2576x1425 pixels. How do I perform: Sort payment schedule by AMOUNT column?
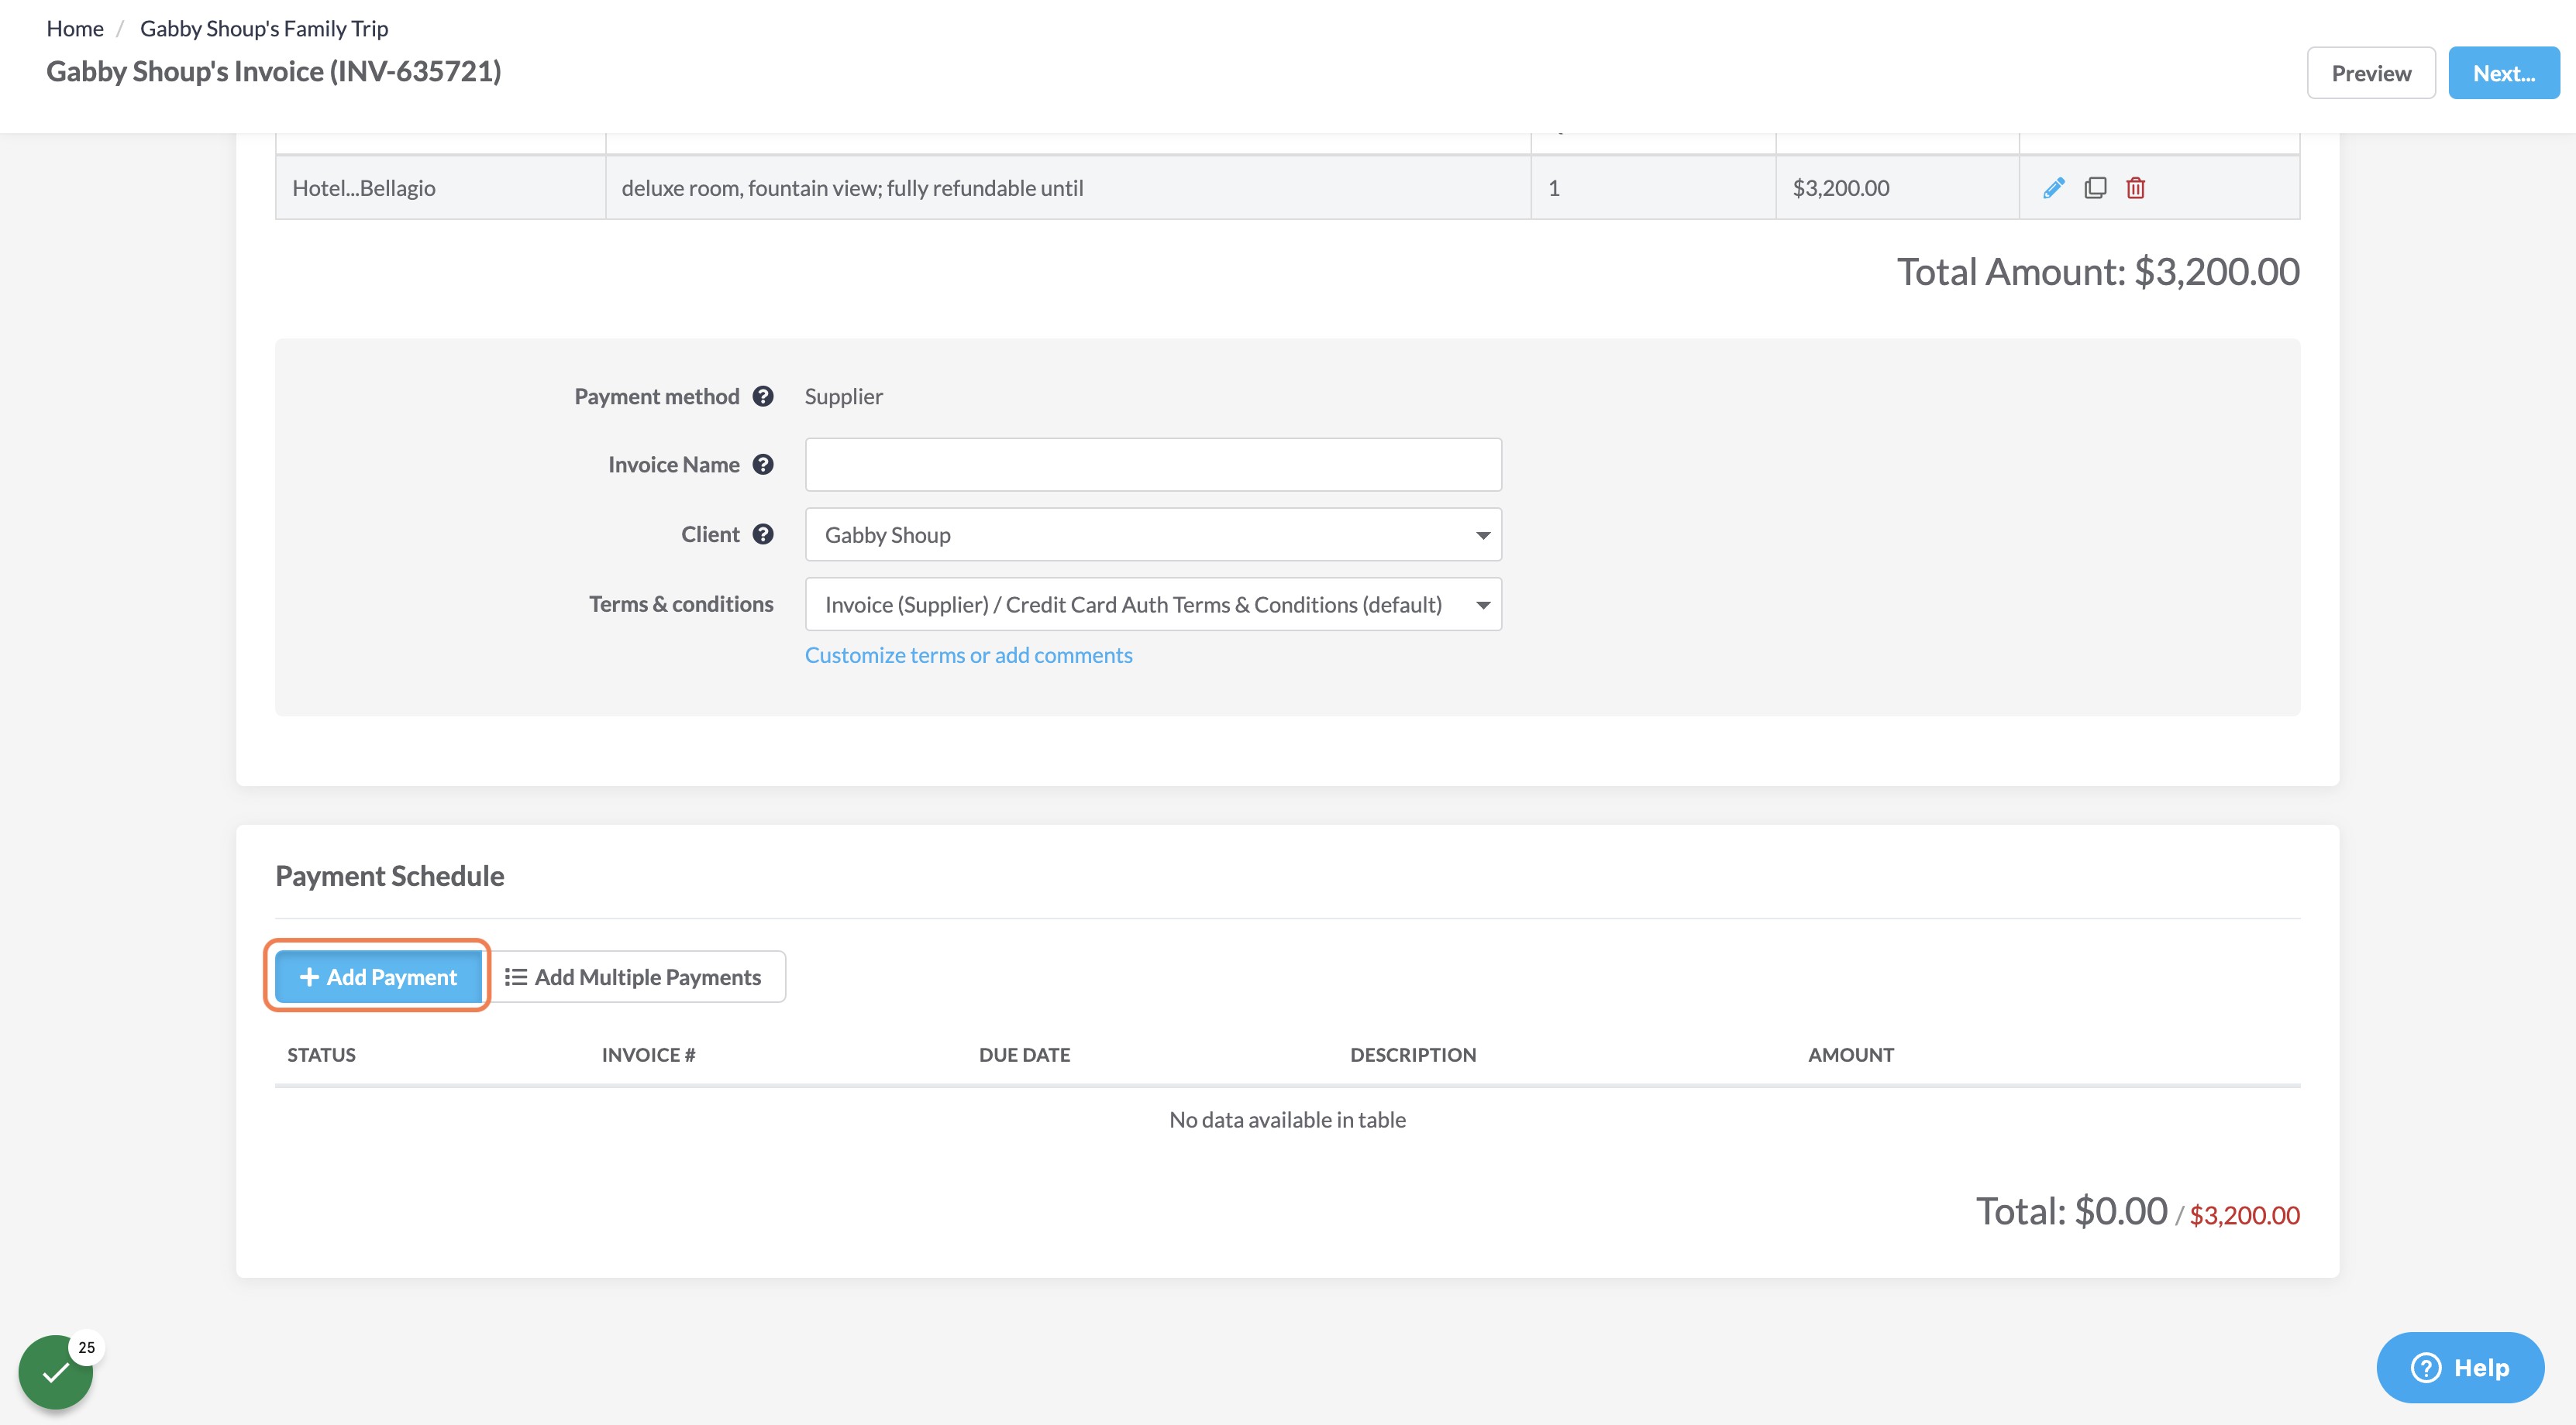[x=1850, y=1054]
